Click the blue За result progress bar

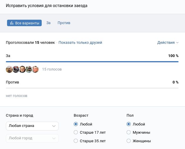(92, 62)
